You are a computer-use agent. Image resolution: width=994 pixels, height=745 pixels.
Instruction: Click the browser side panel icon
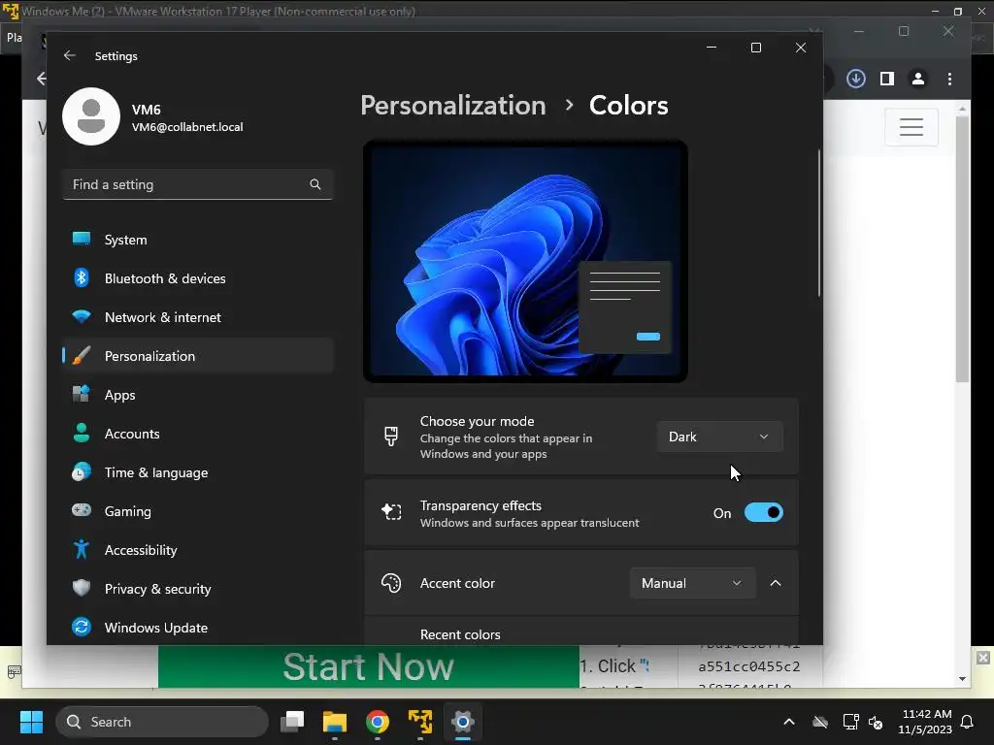[x=887, y=79]
